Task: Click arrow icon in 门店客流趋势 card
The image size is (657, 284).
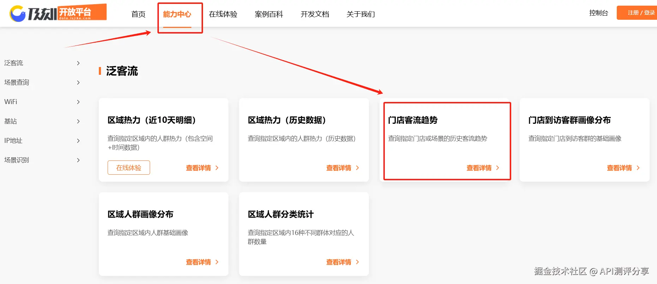Action: click(497, 168)
